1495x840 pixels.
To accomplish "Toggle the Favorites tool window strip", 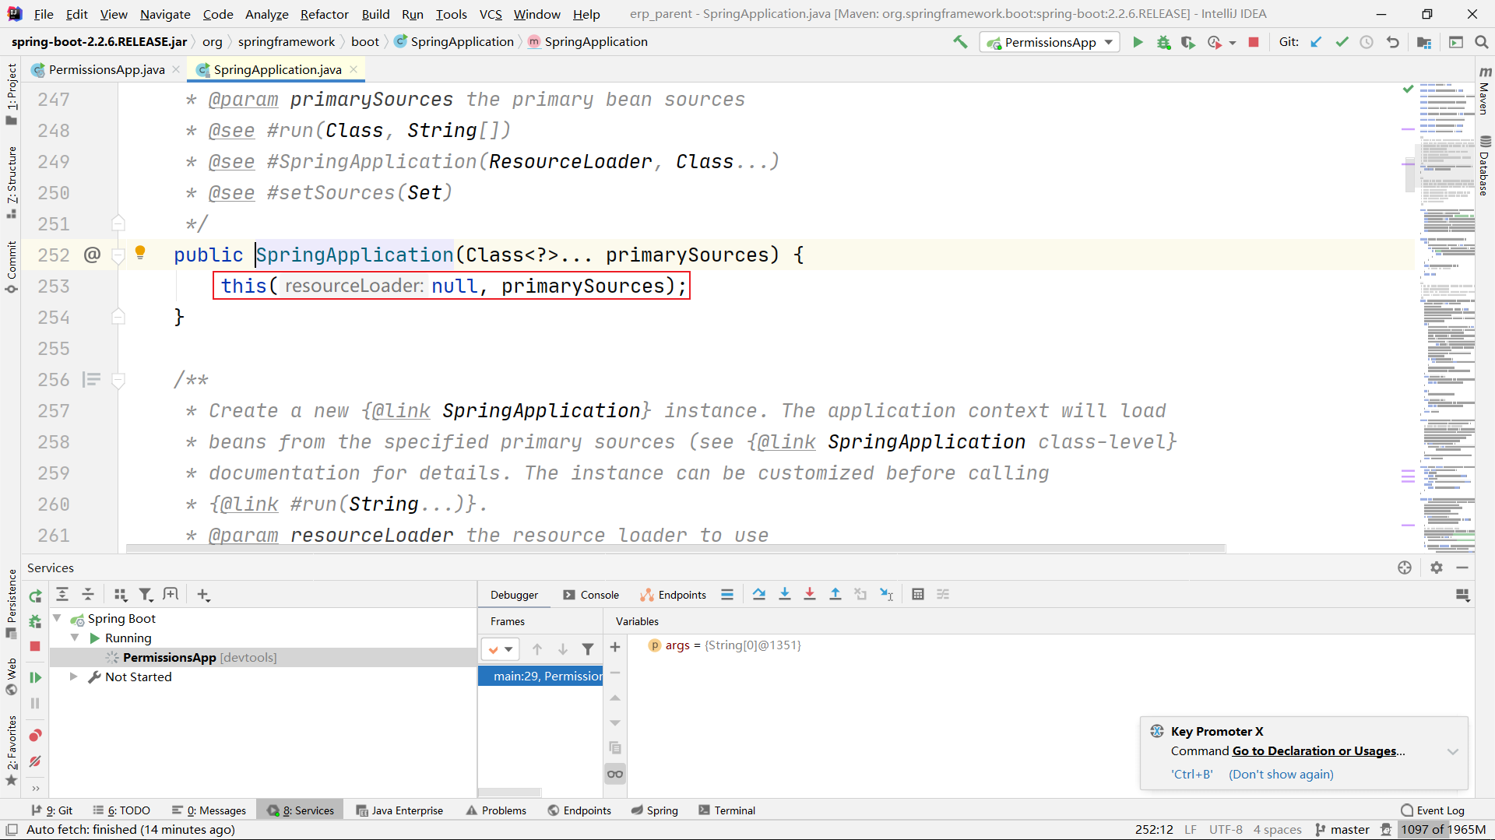I will coord(11,751).
